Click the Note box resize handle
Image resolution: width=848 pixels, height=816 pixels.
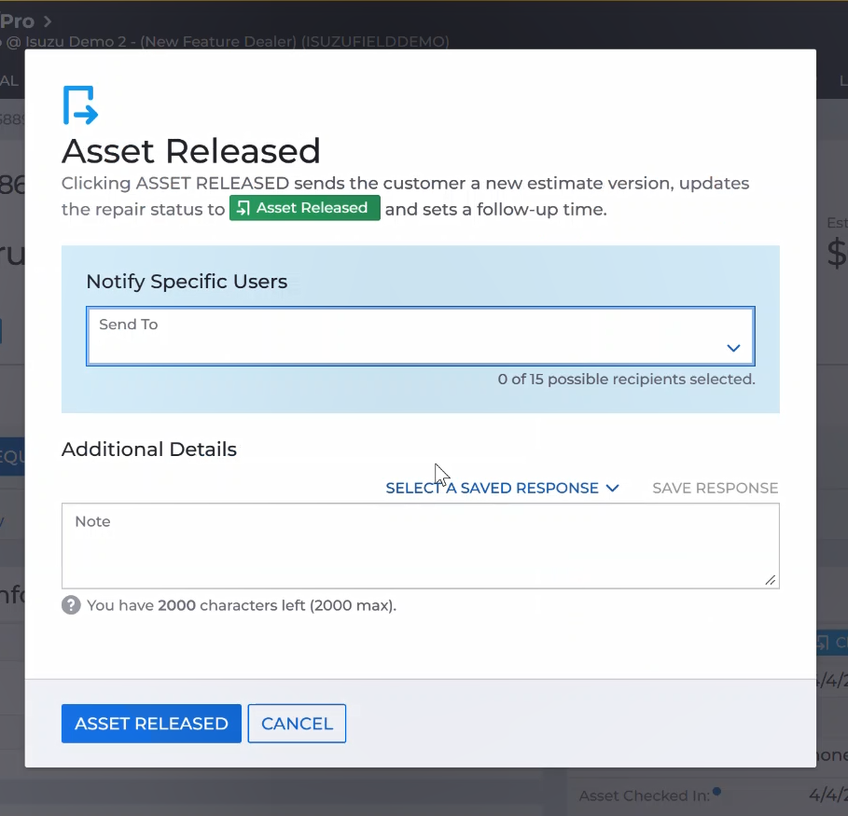point(770,580)
